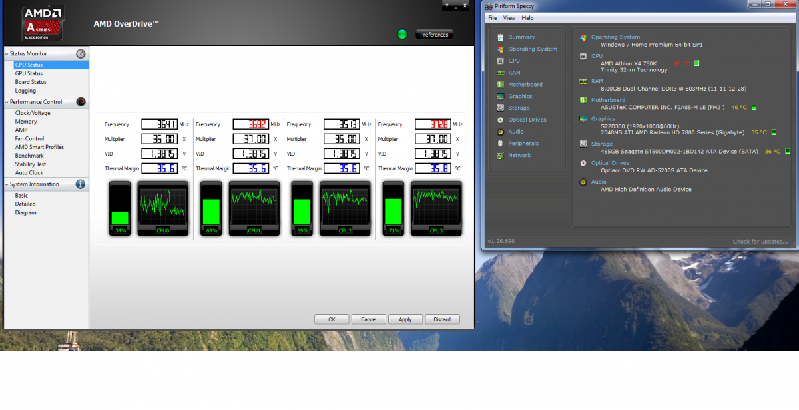The height and width of the screenshot is (410, 799).
Task: Collapse the System Information section
Action: (x=7, y=184)
